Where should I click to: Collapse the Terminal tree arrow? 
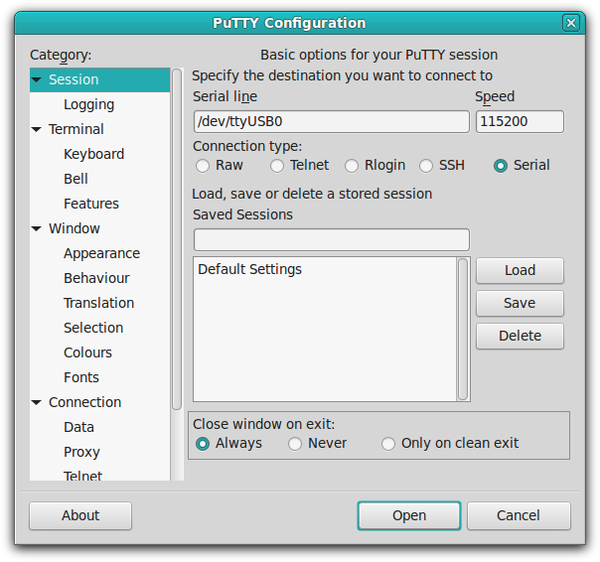pyautogui.click(x=37, y=130)
